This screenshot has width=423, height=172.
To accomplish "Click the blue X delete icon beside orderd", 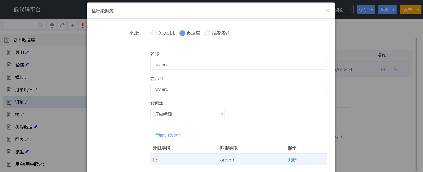I will 396,70.
